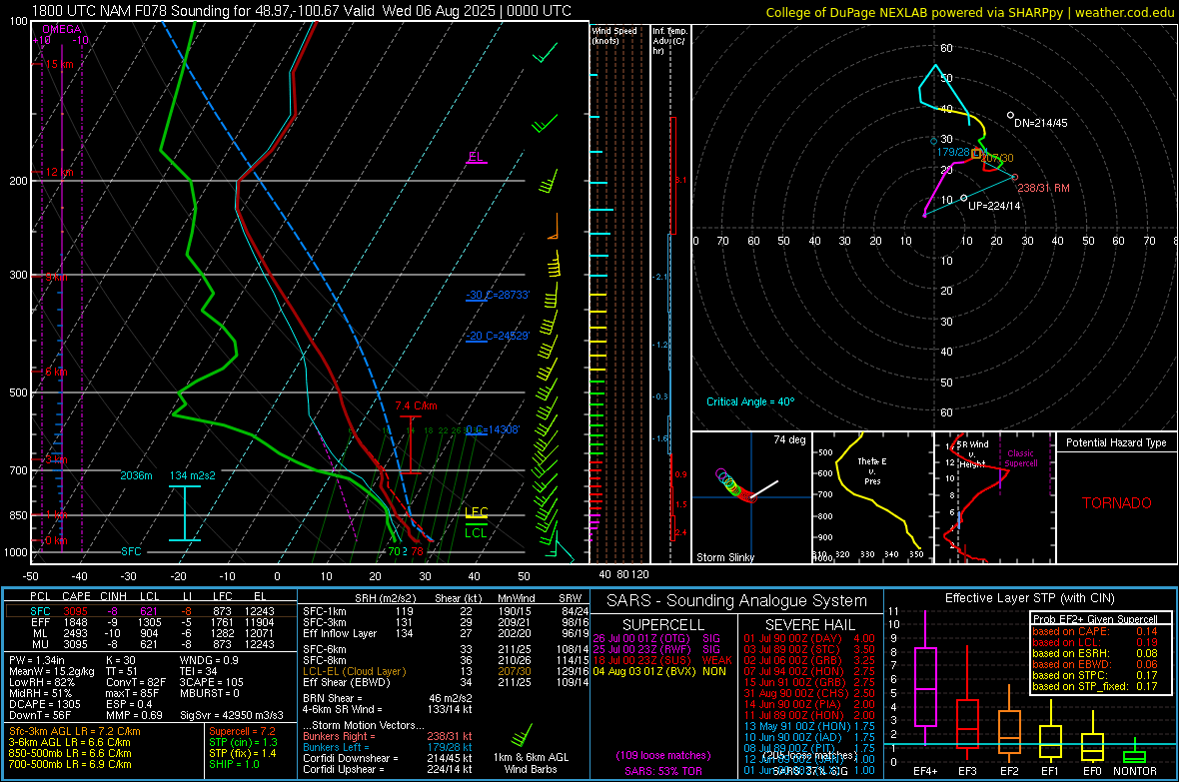Click the SUPERCELL column header

[x=663, y=625]
